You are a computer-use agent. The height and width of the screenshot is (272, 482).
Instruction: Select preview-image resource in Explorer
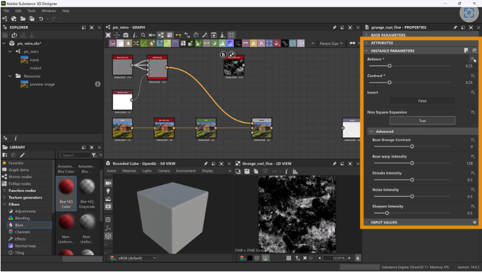pyautogui.click(x=42, y=84)
